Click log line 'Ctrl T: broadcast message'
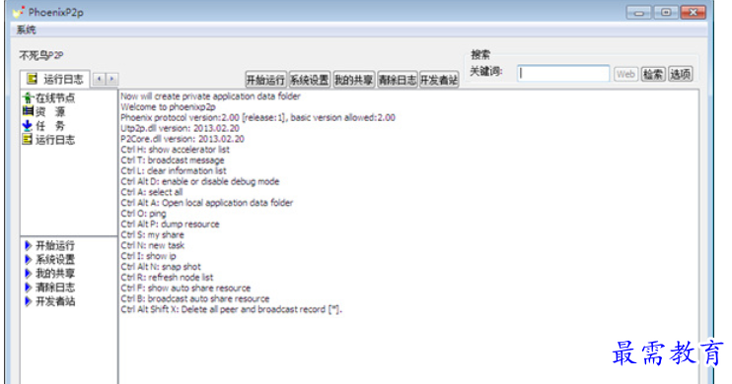The height and width of the screenshot is (384, 732). pos(173,160)
